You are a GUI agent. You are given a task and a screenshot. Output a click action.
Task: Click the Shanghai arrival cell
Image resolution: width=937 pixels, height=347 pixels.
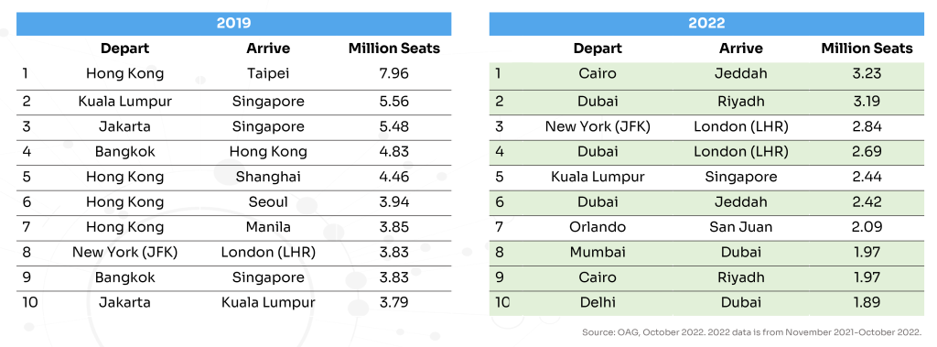268,177
